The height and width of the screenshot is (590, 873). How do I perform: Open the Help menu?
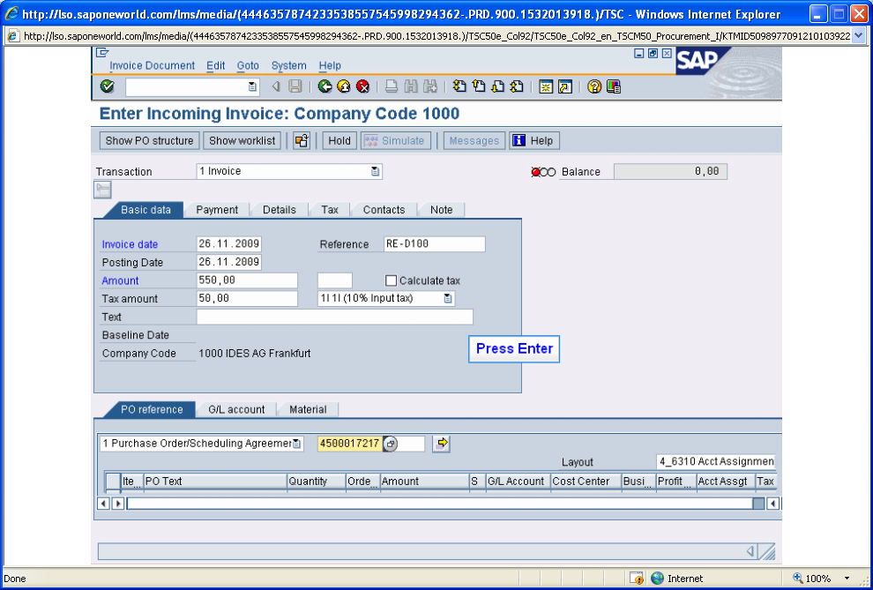330,65
